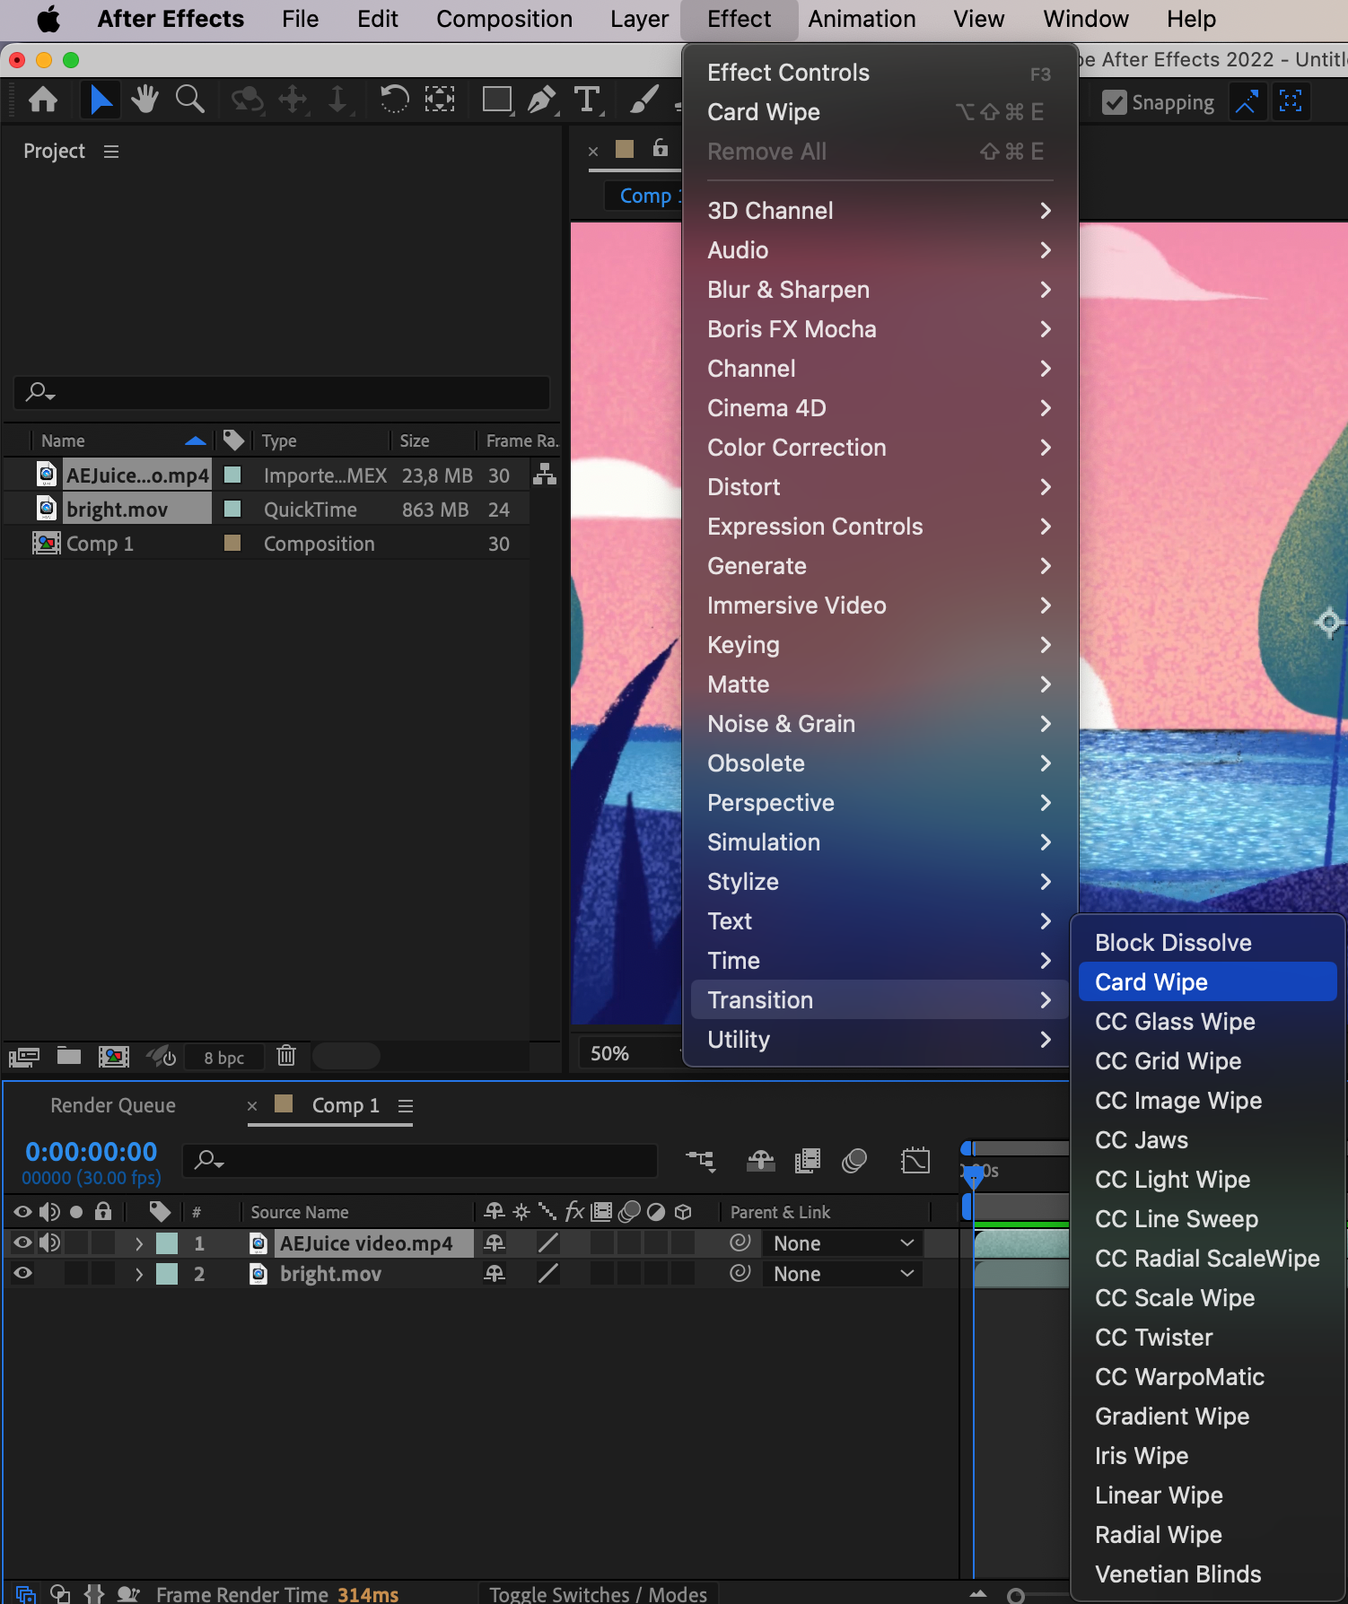This screenshot has height=1604, width=1348.
Task: Delete selected project item with trash icon
Action: click(286, 1056)
